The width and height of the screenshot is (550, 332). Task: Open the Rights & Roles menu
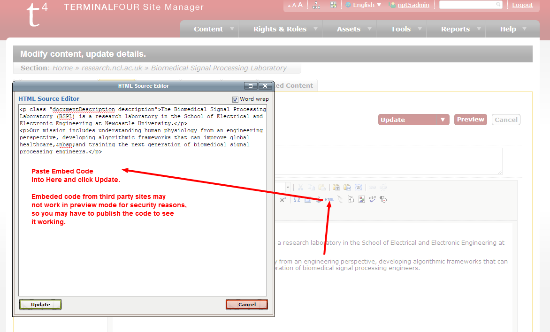click(280, 29)
